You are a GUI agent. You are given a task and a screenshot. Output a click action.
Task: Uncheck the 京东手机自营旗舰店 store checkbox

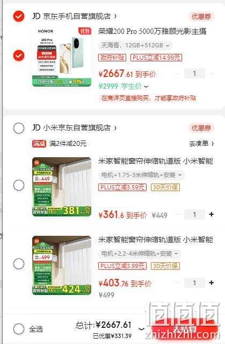click(x=19, y=16)
